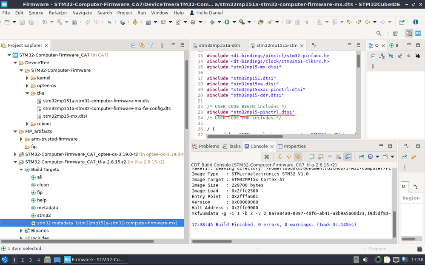Click the editor vertical scrollbar thumb
The width and height of the screenshot is (425, 266).
point(358,61)
